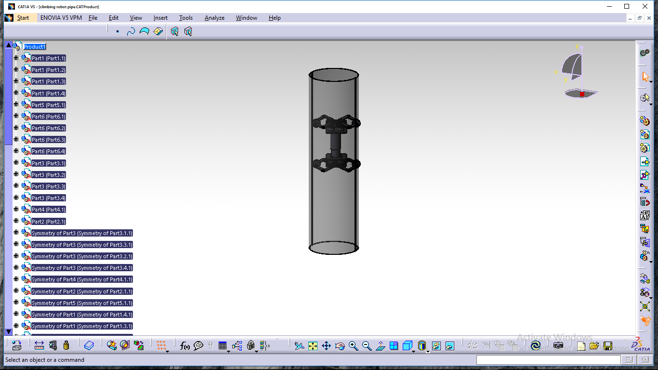This screenshot has width=658, height=370.
Task: Select the Rotate view tool
Action: [340, 345]
